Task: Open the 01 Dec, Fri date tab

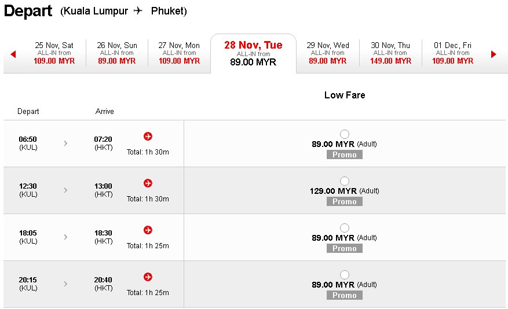Action: 452,53
